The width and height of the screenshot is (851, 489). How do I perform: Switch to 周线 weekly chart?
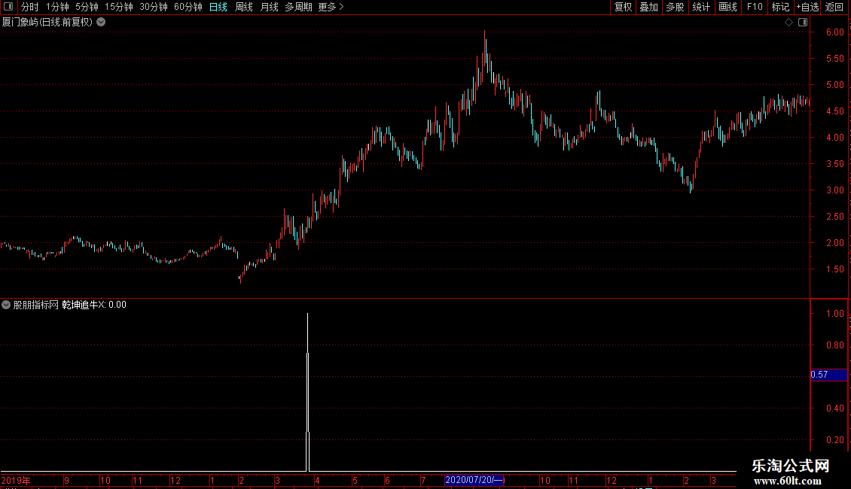click(x=244, y=7)
